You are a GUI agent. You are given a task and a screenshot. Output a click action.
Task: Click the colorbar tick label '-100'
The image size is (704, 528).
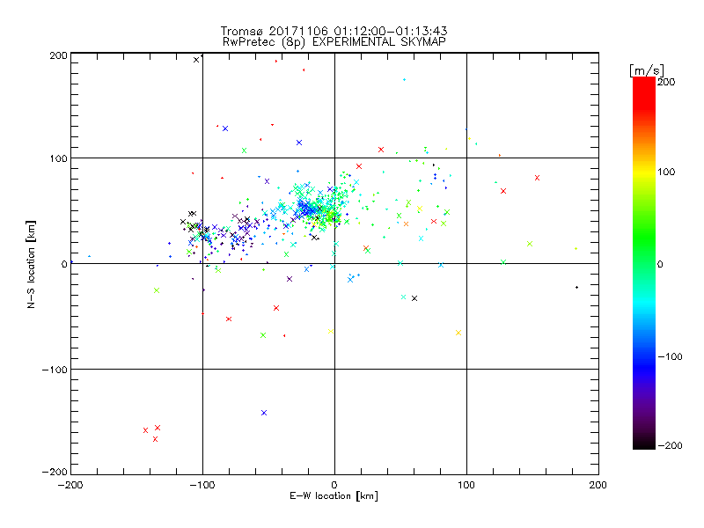pyautogui.click(x=670, y=356)
